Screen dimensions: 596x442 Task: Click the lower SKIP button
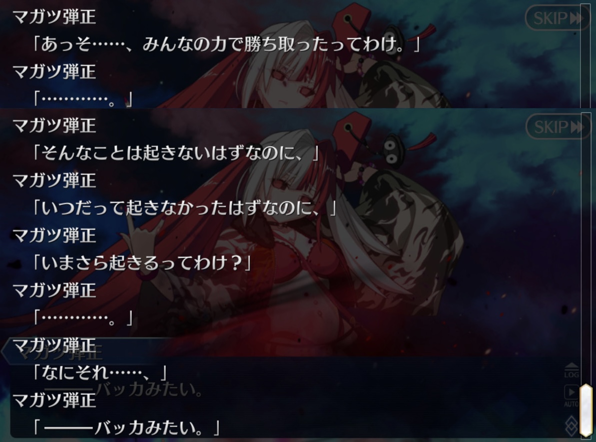[x=558, y=126]
